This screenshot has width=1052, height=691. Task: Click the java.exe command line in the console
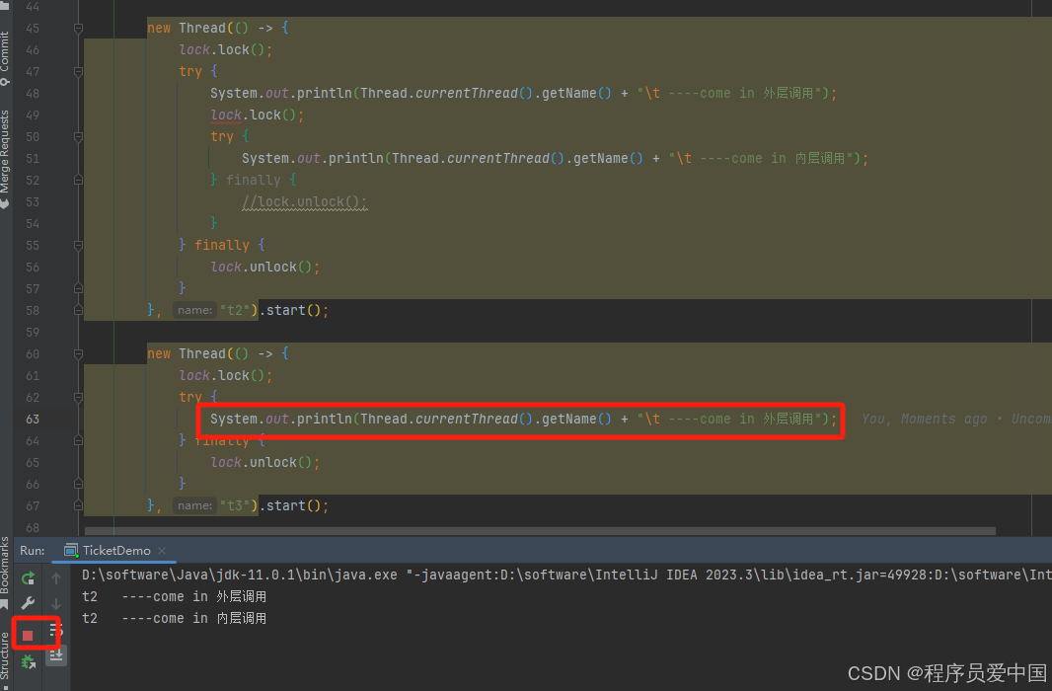566,575
